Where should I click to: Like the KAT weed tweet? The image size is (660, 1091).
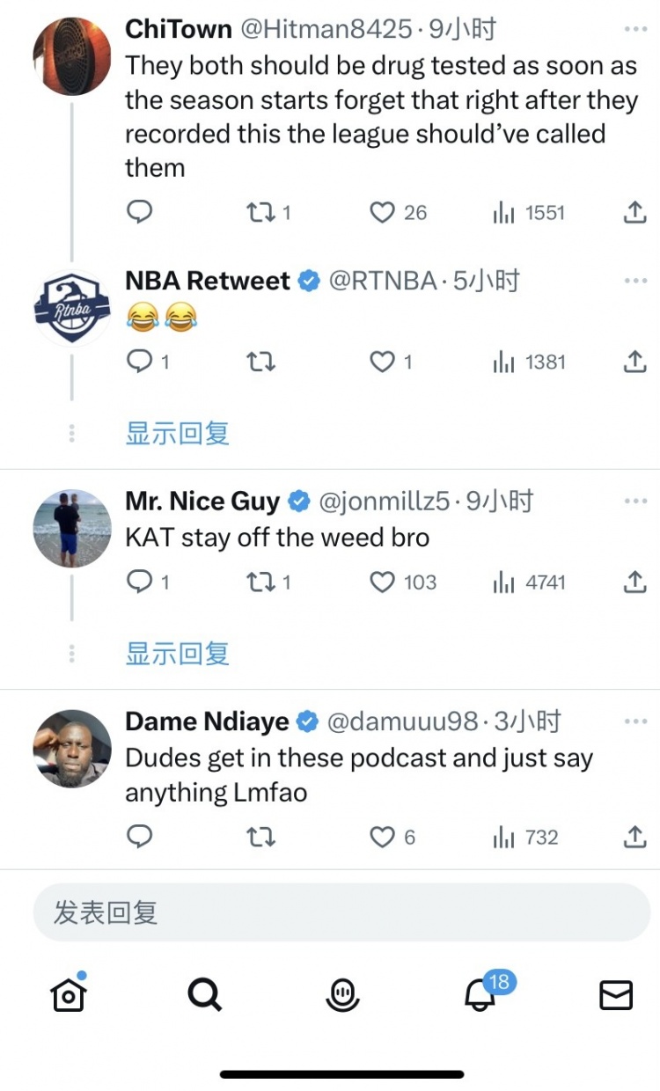[383, 582]
